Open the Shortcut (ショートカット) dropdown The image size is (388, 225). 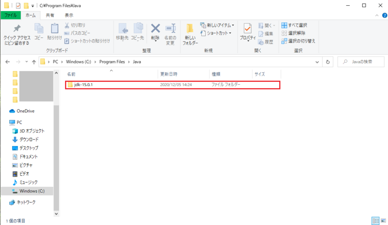pyautogui.click(x=216, y=33)
